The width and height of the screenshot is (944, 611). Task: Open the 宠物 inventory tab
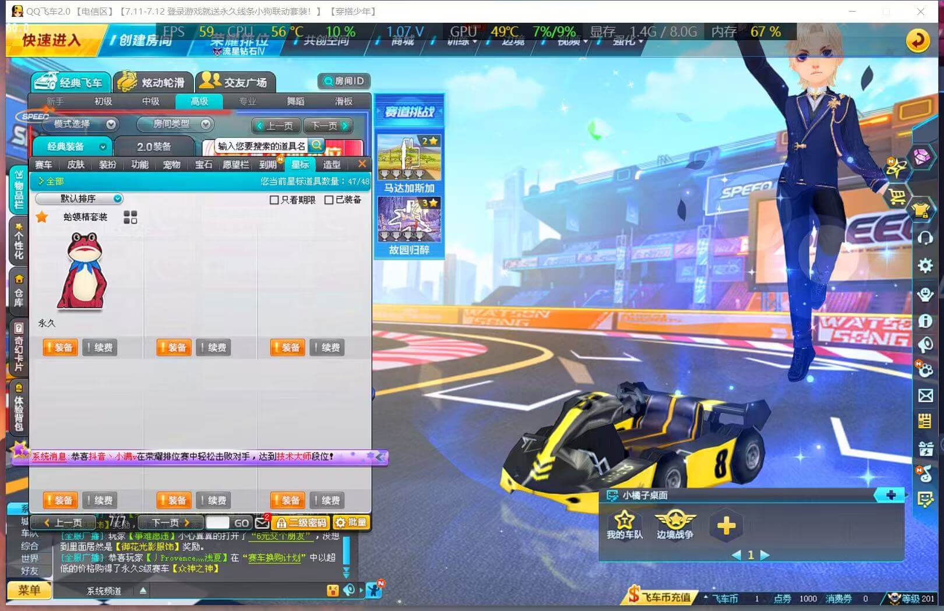(171, 165)
